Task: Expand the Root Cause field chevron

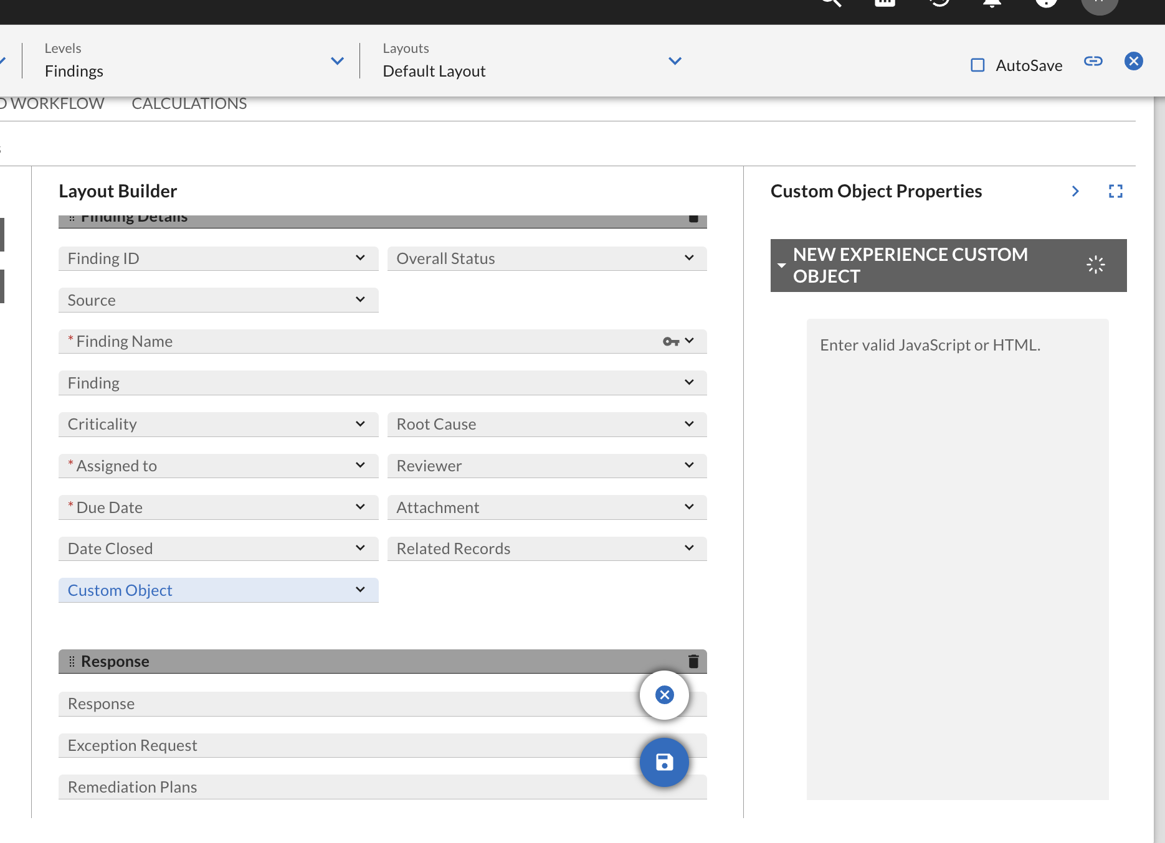Action: pos(689,424)
